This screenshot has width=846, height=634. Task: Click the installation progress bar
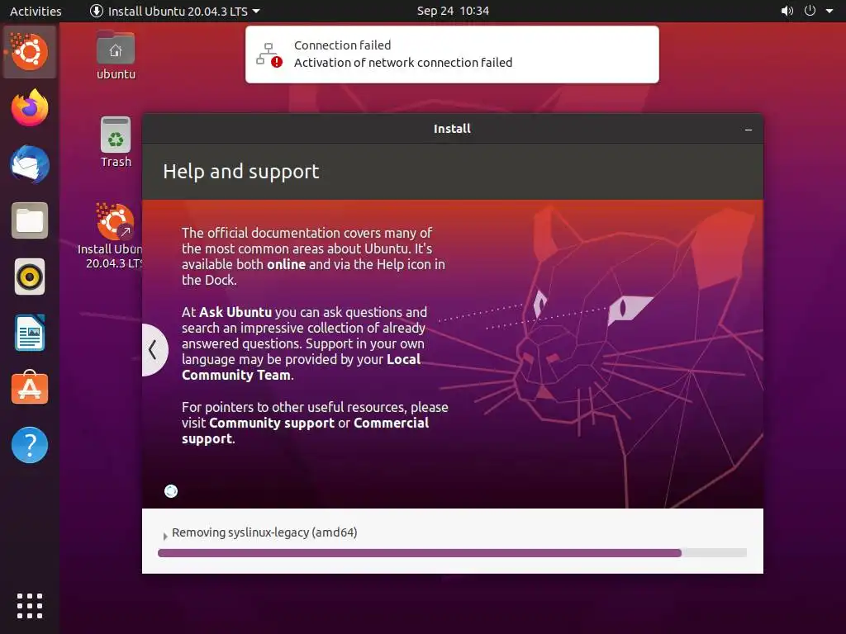click(x=452, y=552)
